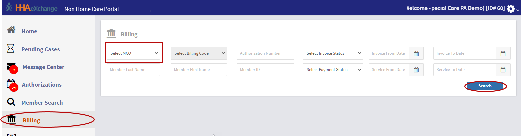The height and width of the screenshot is (136, 521).
Task: Click the Invoice To Date field
Action: pos(465,53)
